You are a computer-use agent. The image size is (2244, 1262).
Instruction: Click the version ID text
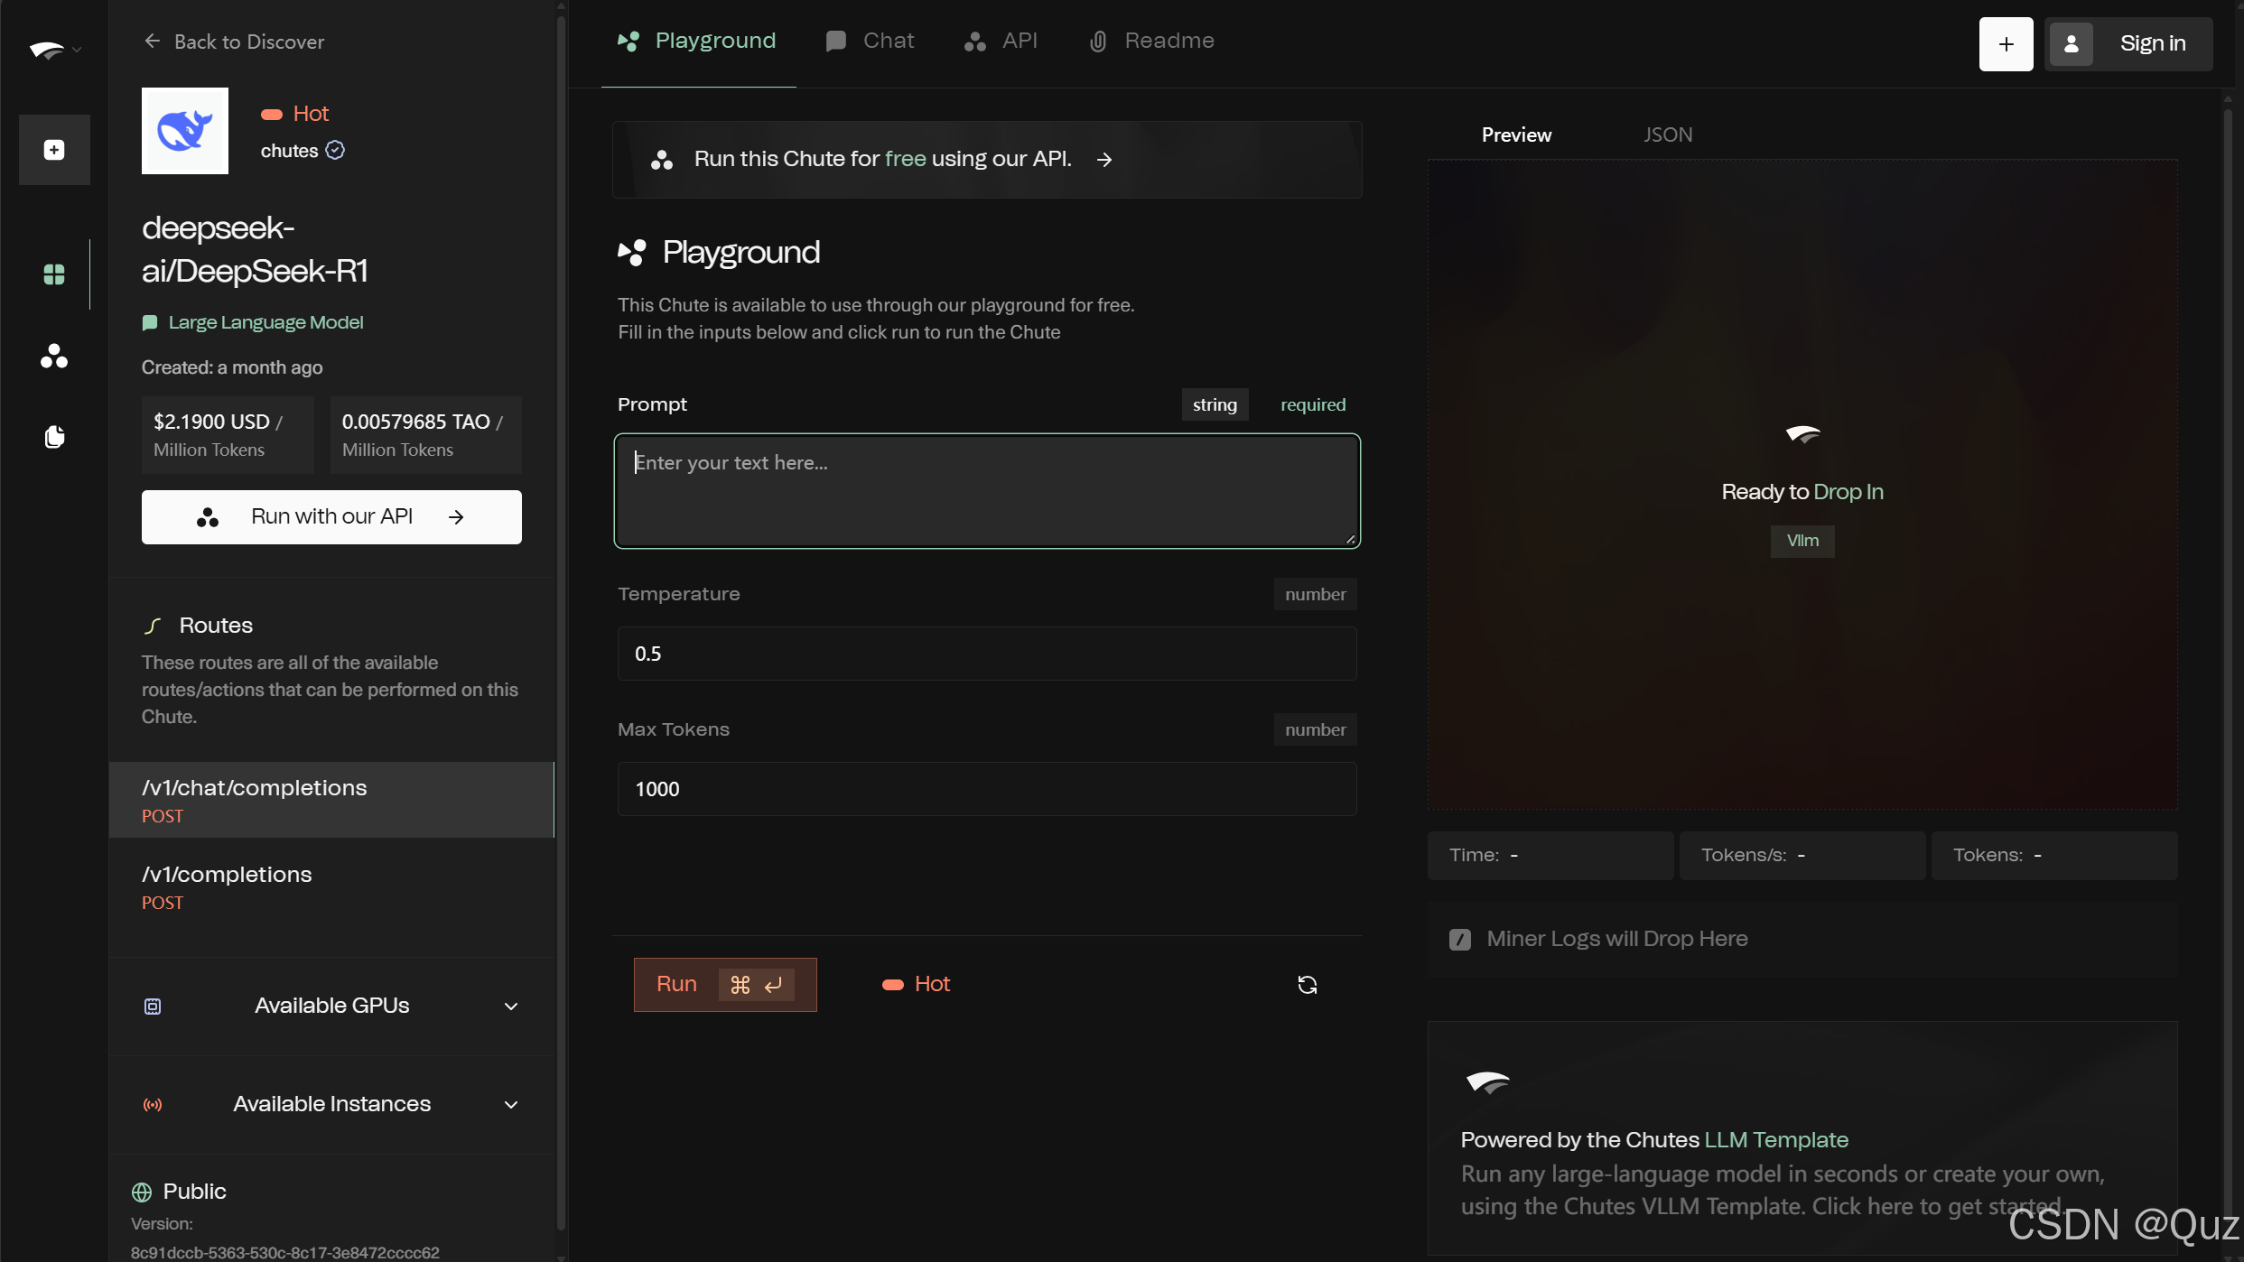coord(285,1253)
